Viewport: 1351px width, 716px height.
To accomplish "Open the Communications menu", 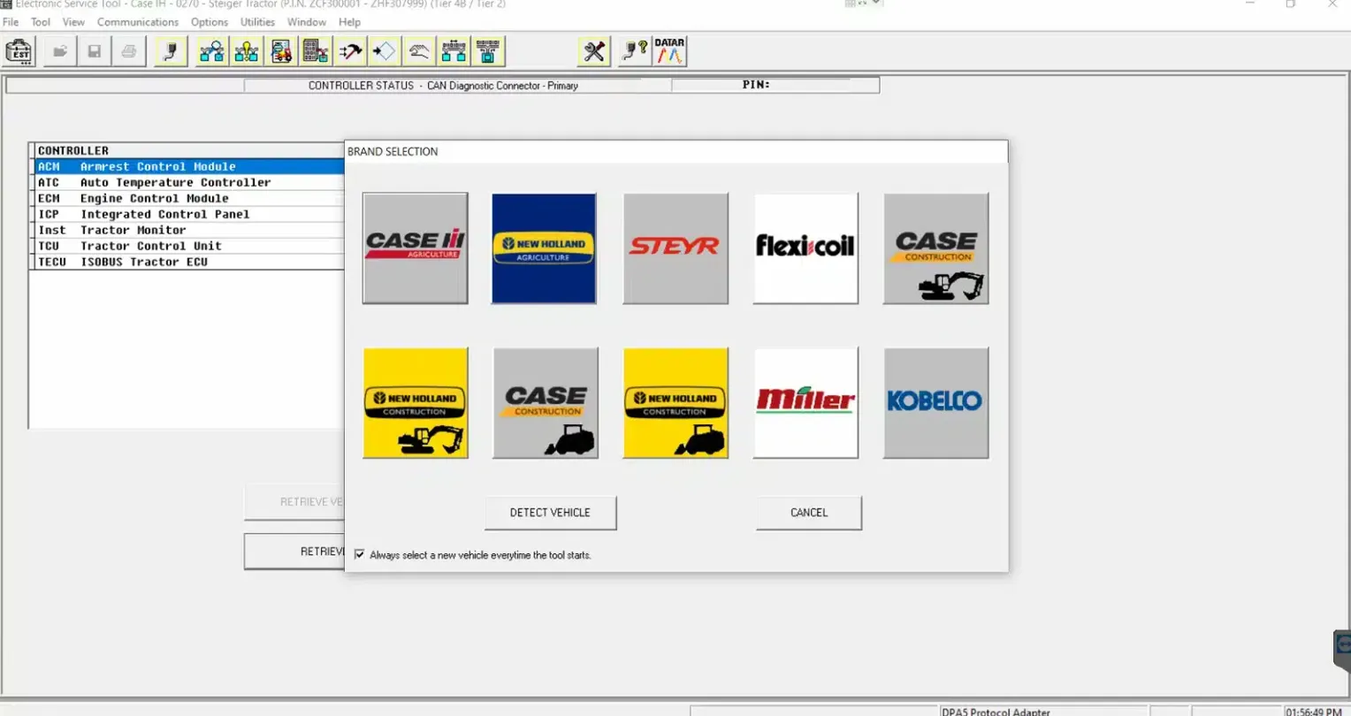I will pos(137,22).
